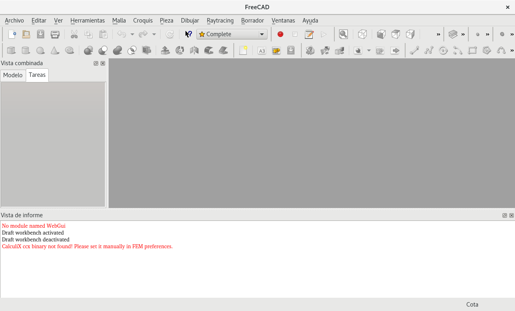Click the Copy icon in the toolbar
Viewport: 515px width, 311px height.
click(89, 34)
